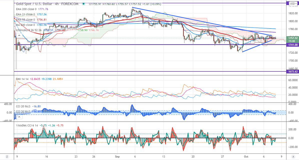This screenshot has width=299, height=160.
Task: Click the low price L1755.57
Action: tap(122, 4)
